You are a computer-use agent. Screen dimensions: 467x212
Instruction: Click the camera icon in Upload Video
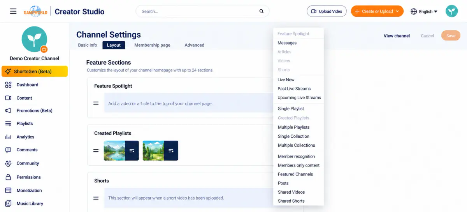pyautogui.click(x=314, y=11)
